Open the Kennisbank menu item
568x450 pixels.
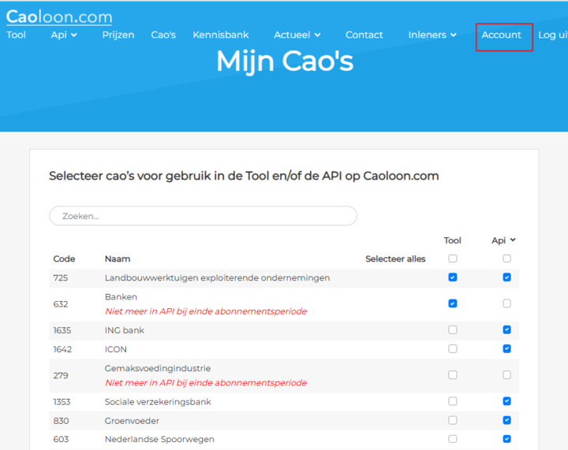[221, 35]
